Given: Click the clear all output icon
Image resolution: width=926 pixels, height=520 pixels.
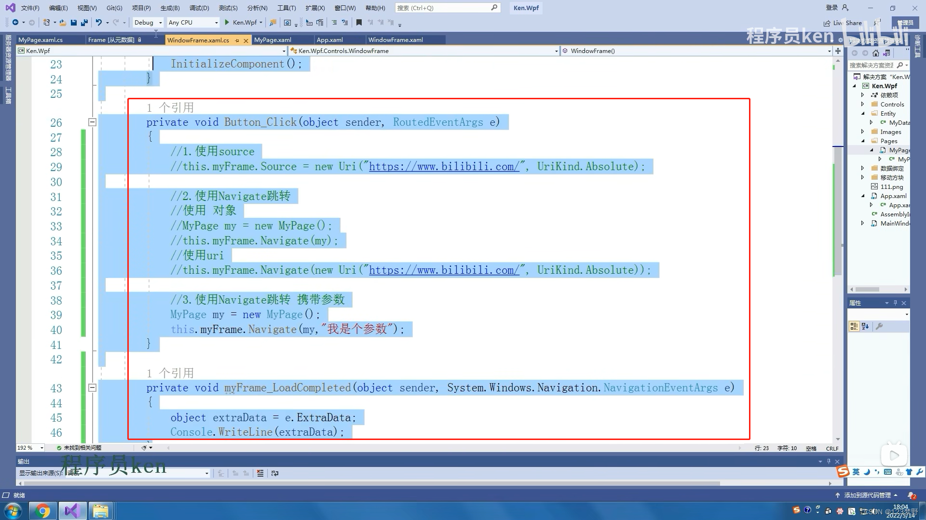Looking at the screenshot, I should pos(260,473).
